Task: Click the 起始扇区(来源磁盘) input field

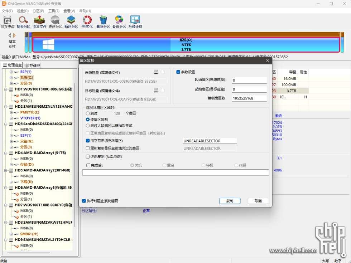Action: pyautogui.click(x=249, y=80)
